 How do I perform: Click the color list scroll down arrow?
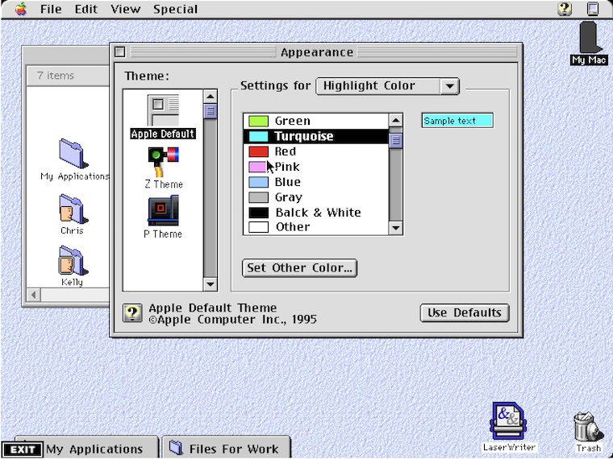click(x=396, y=228)
